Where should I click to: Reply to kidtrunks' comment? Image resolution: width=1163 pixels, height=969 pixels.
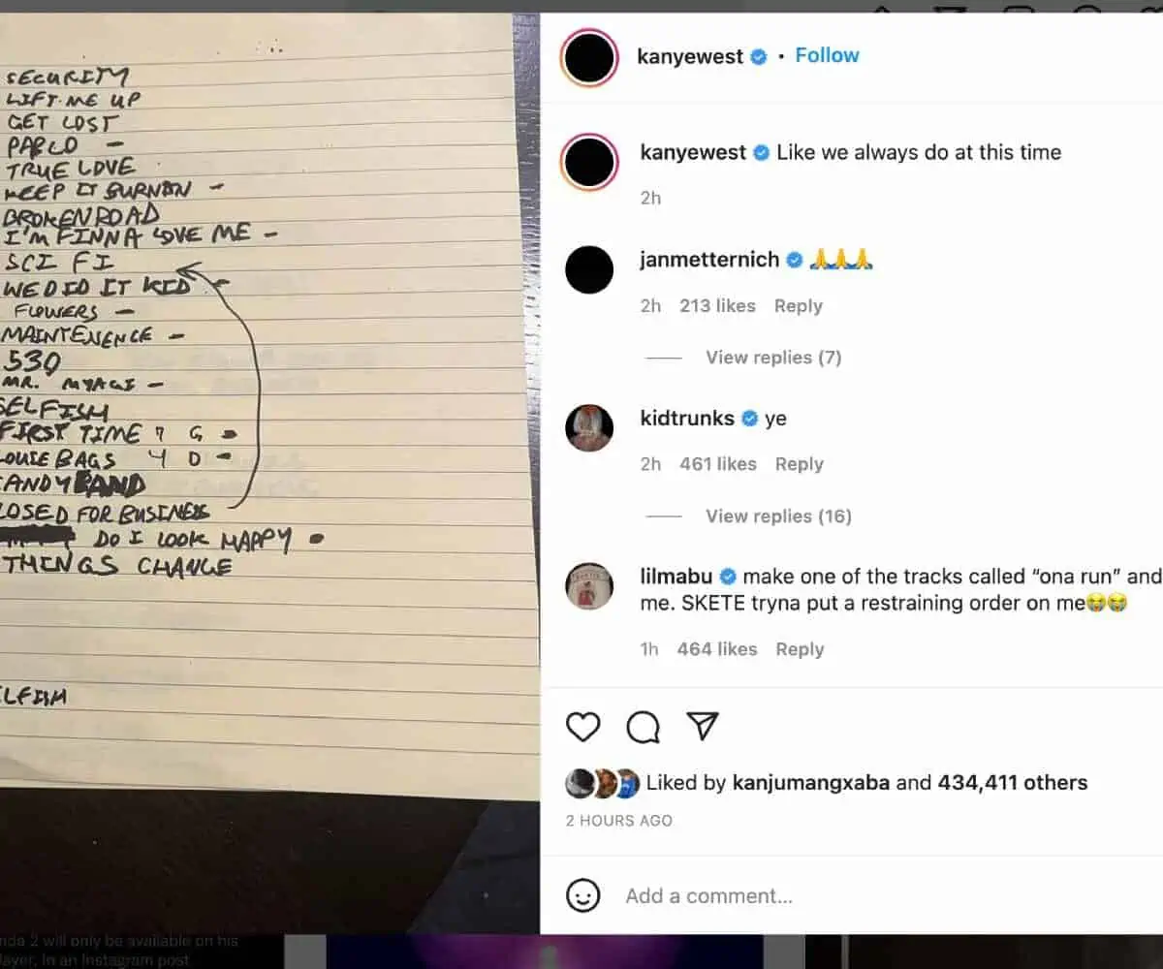tap(799, 464)
